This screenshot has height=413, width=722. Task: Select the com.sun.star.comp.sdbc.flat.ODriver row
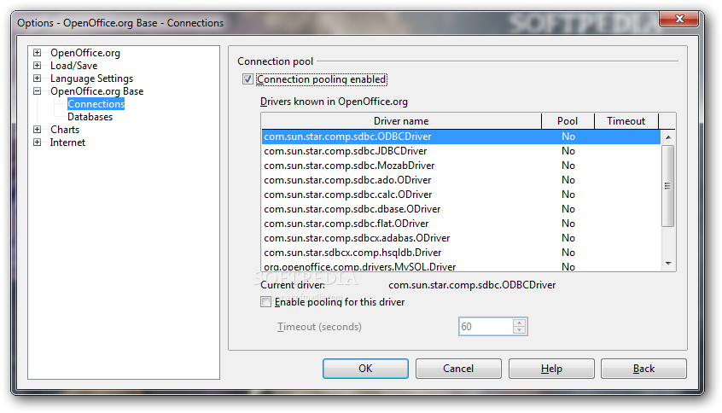461,224
